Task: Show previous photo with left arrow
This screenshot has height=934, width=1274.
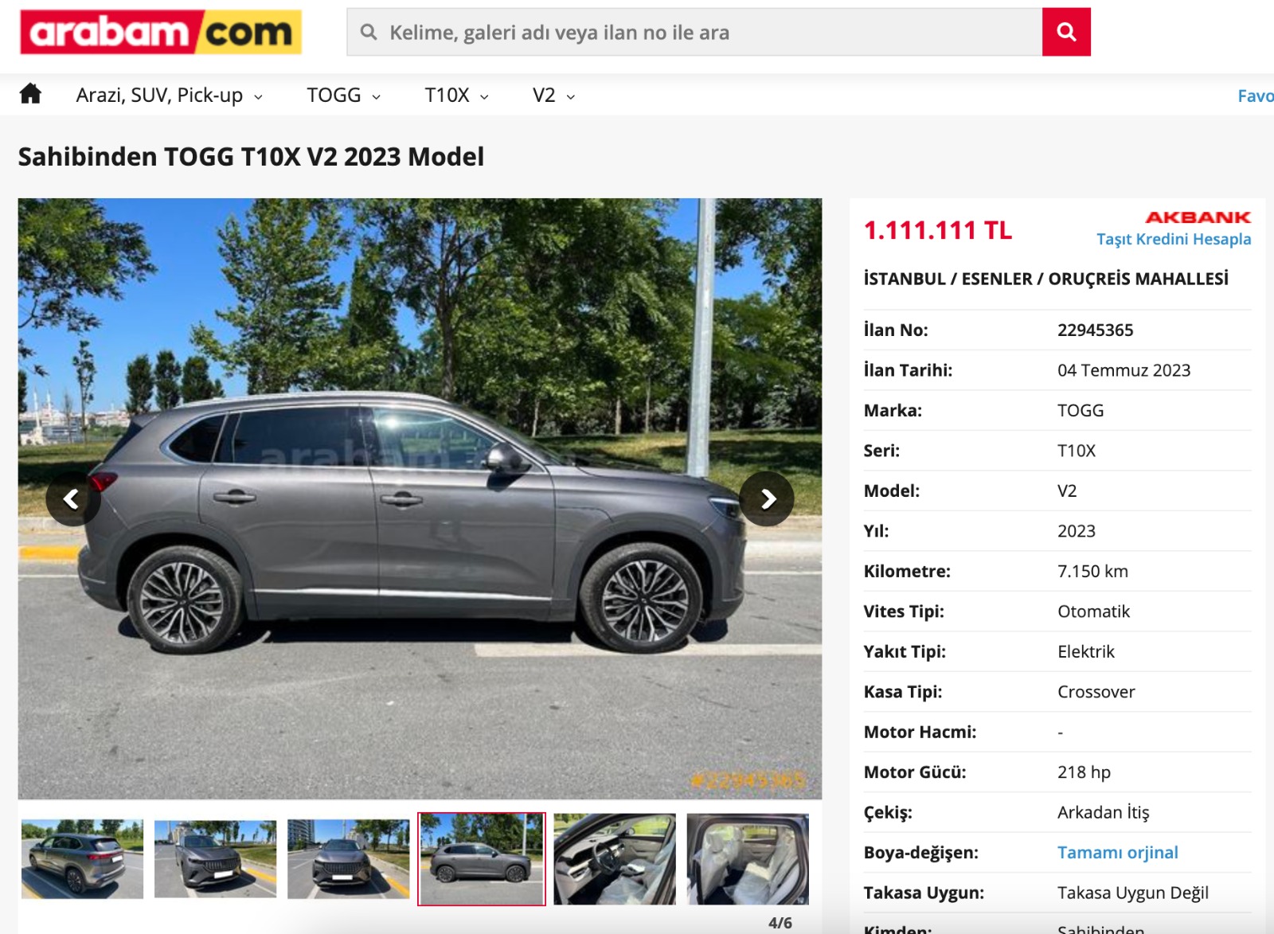Action: pyautogui.click(x=72, y=499)
